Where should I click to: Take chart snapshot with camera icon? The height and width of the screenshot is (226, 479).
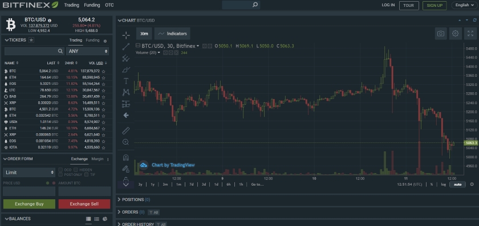(x=441, y=34)
